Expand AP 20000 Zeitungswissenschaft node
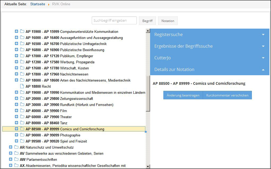Image resolution: width=271 pixels, height=169 pixels. [x=16, y=98]
